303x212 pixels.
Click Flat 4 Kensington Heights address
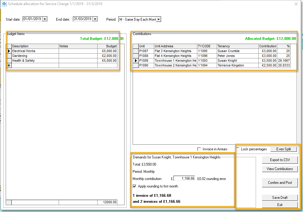click(175, 56)
